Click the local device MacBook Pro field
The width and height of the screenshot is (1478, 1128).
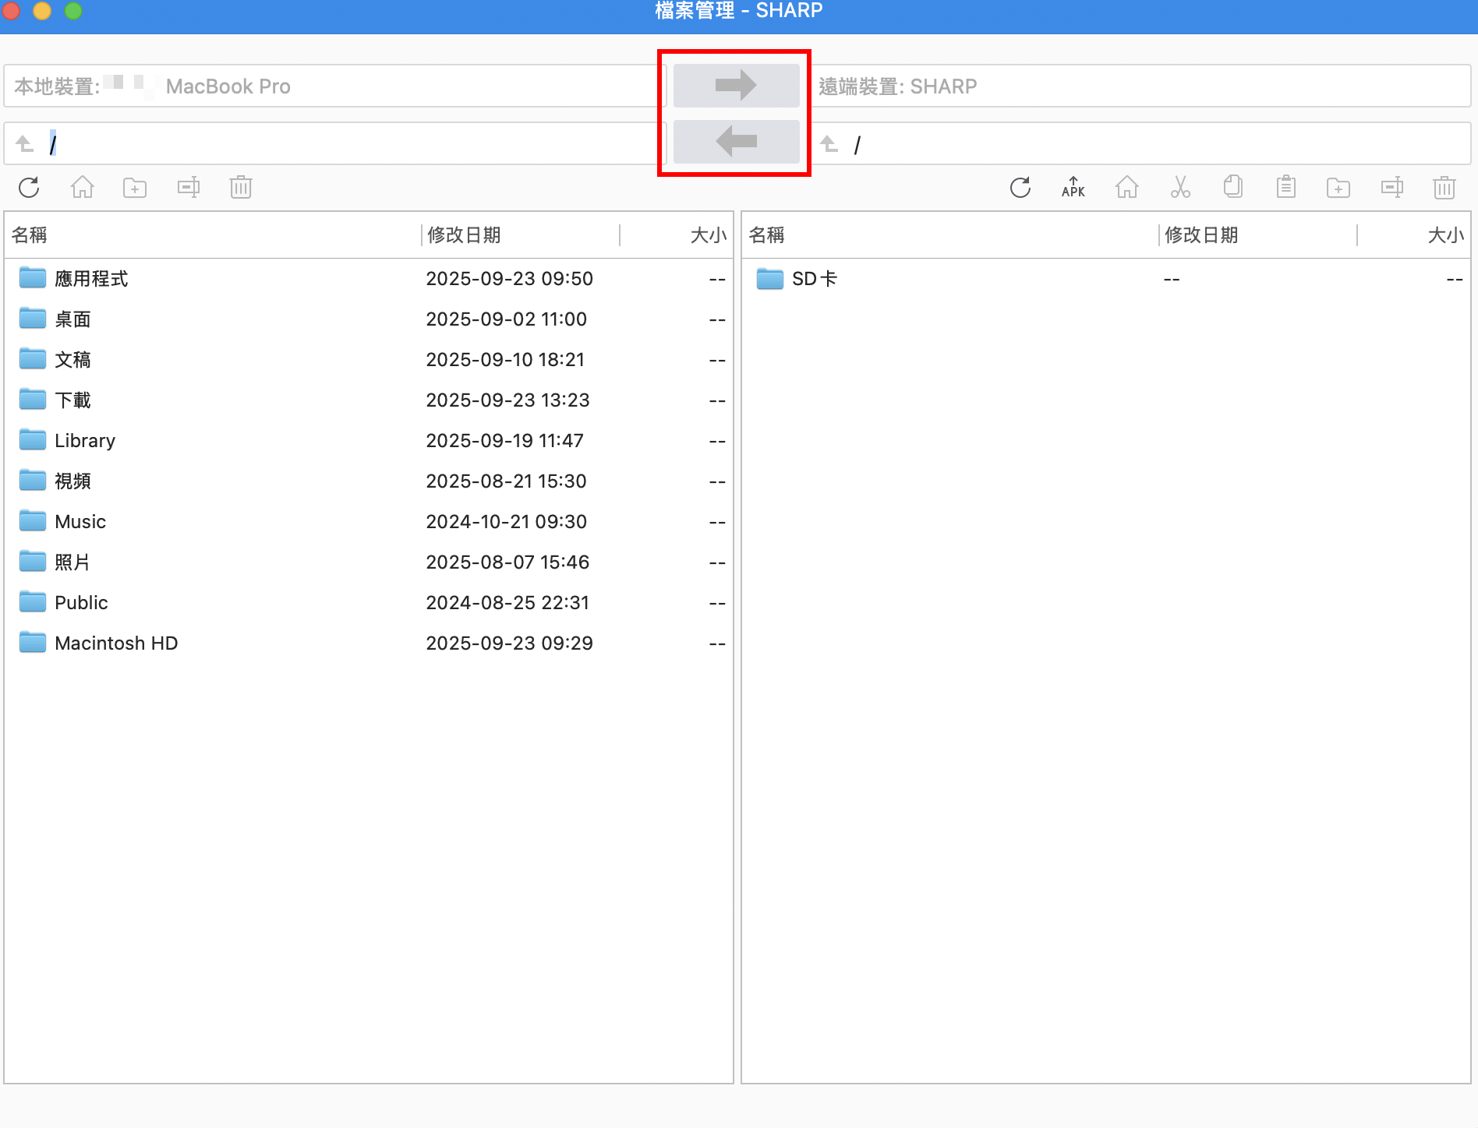point(335,86)
